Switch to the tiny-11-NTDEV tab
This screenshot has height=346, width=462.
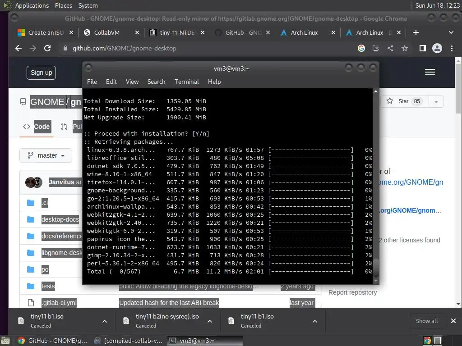tap(177, 32)
